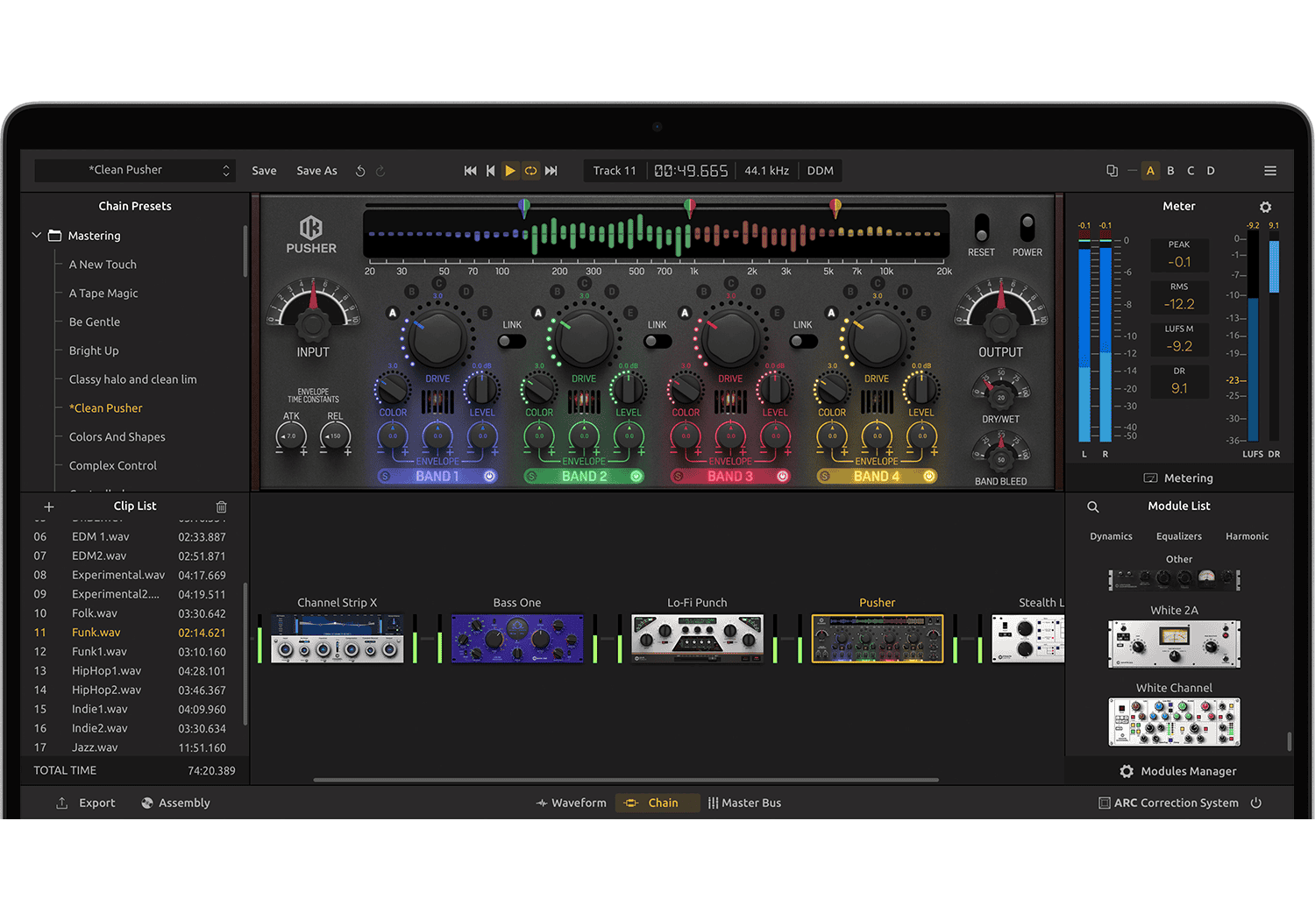Image resolution: width=1315 pixels, height=920 pixels.
Task: Toggle ARC Correction System checkbox
Action: (1105, 803)
